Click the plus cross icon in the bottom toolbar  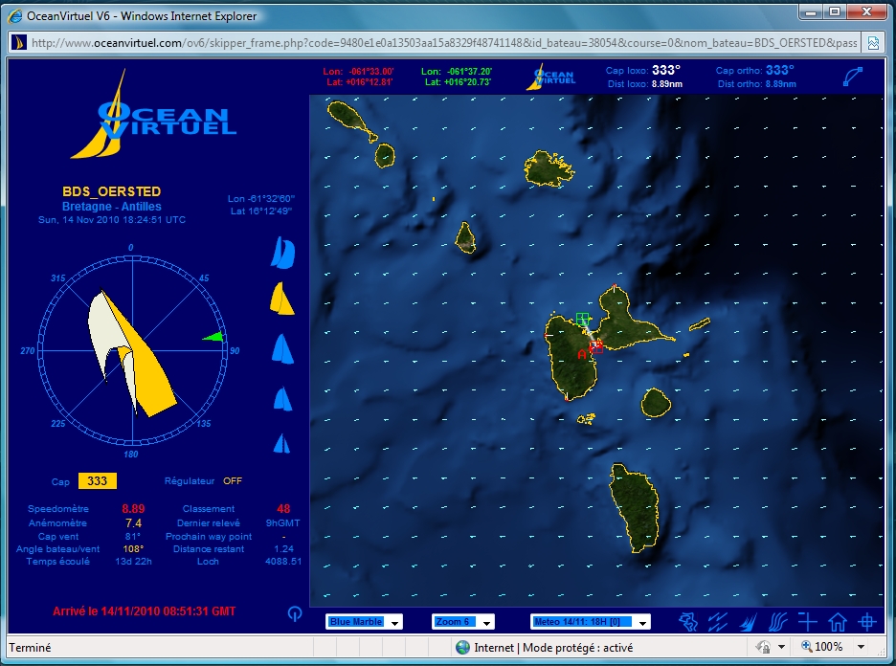[807, 621]
